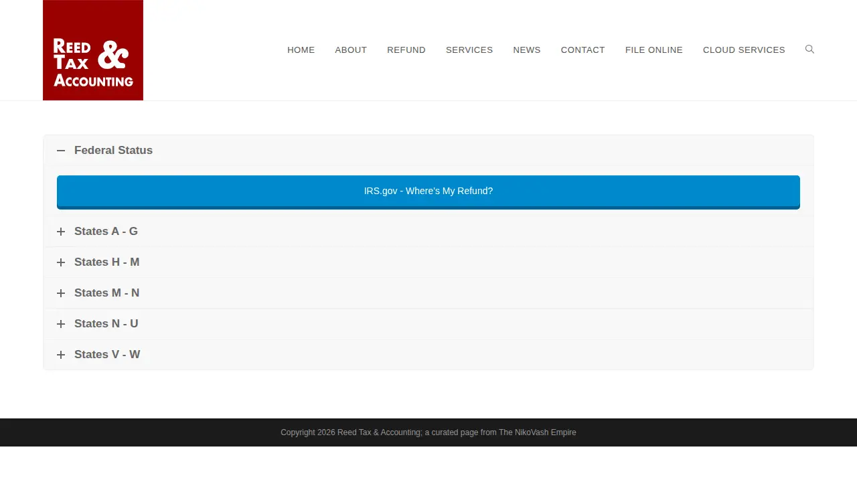Collapse Federal Status via minus icon
This screenshot has height=482, width=857.
point(61,151)
